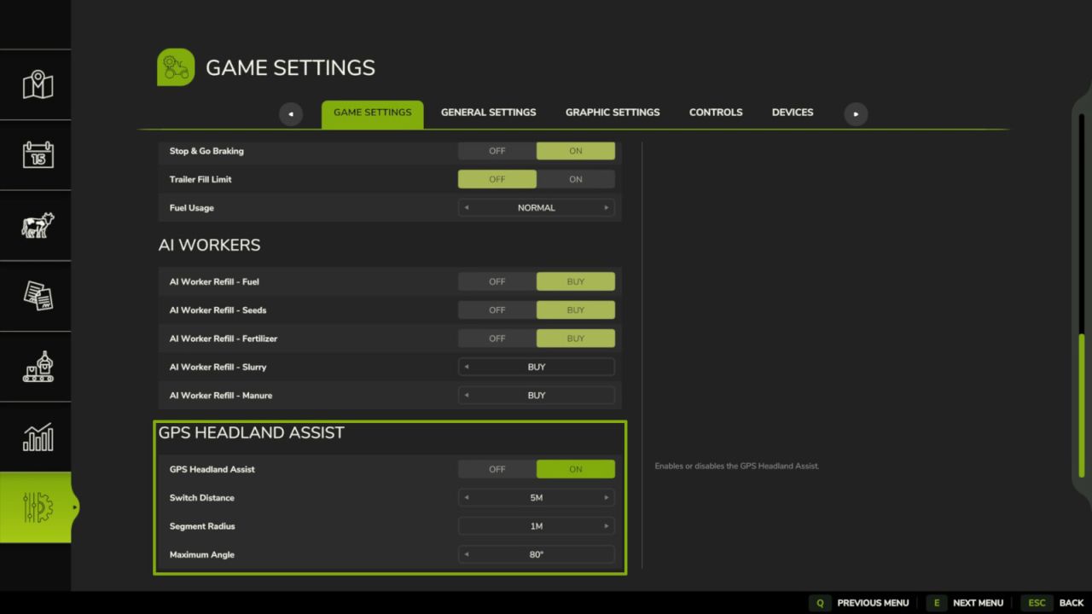Image resolution: width=1092 pixels, height=614 pixels.
Task: Click the Game Settings tractor icon
Action: coord(176,66)
